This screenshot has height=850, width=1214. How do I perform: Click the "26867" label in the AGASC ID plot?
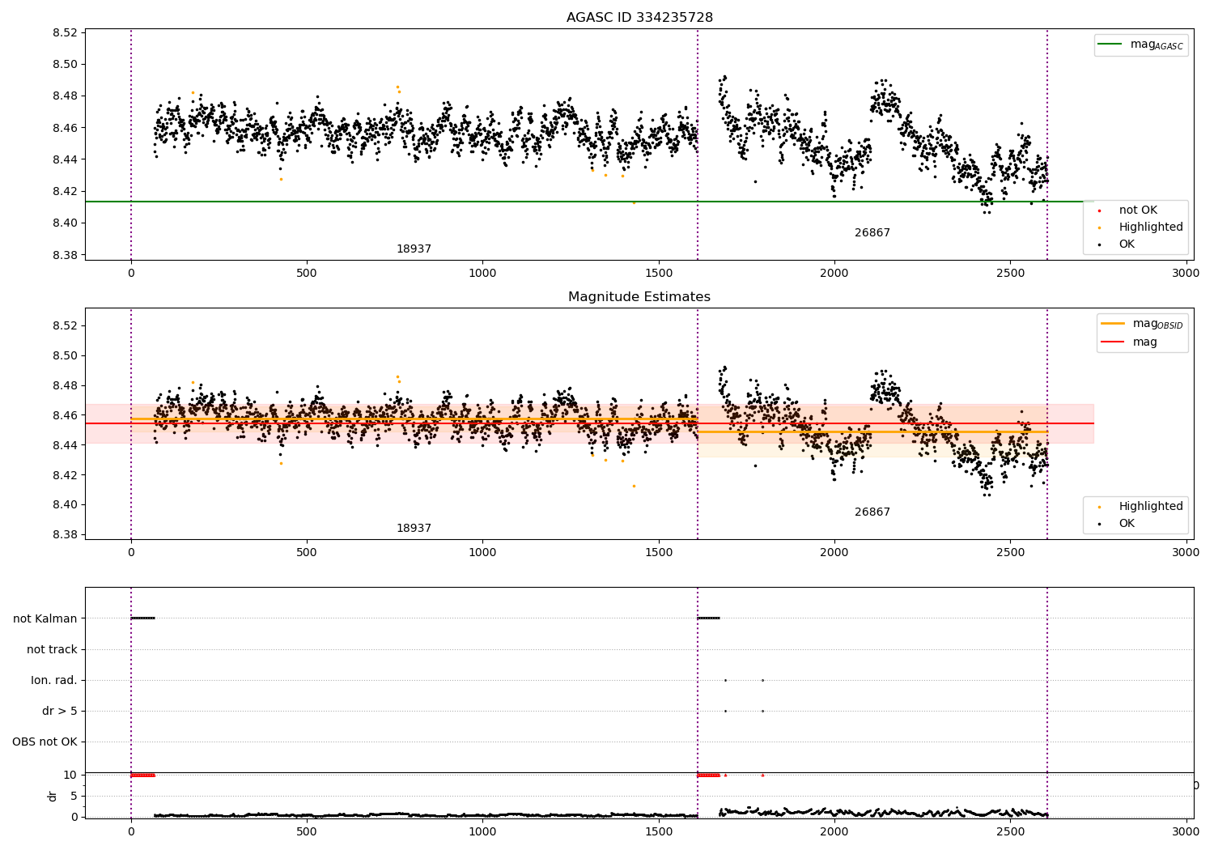pyautogui.click(x=872, y=233)
